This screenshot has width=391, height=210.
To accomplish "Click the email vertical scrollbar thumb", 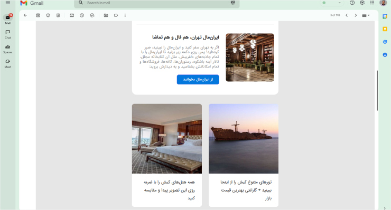I will [377, 90].
